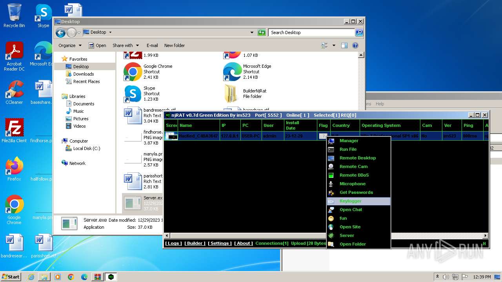
Task: Click the Microphone icon in the context menu
Action: [331, 184]
